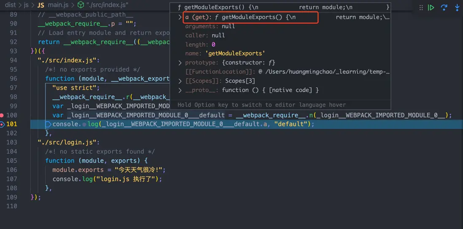Click the 'no exports provided' comment
463x229 pixels.
[93, 69]
